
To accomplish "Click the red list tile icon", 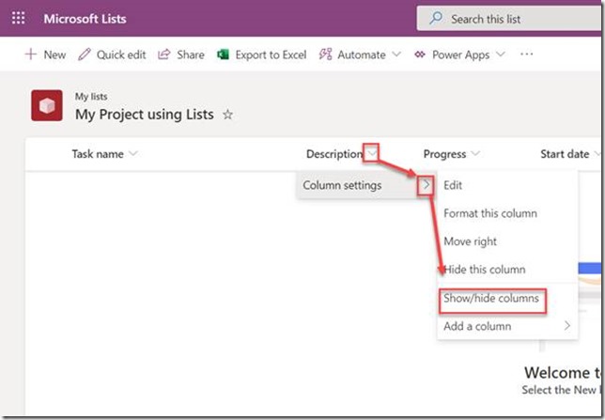I will click(47, 106).
